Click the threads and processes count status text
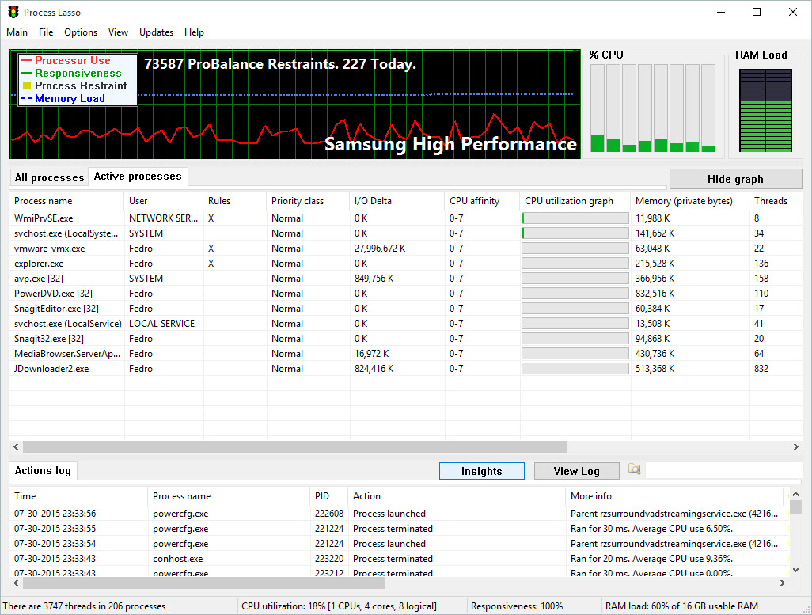 [84, 606]
